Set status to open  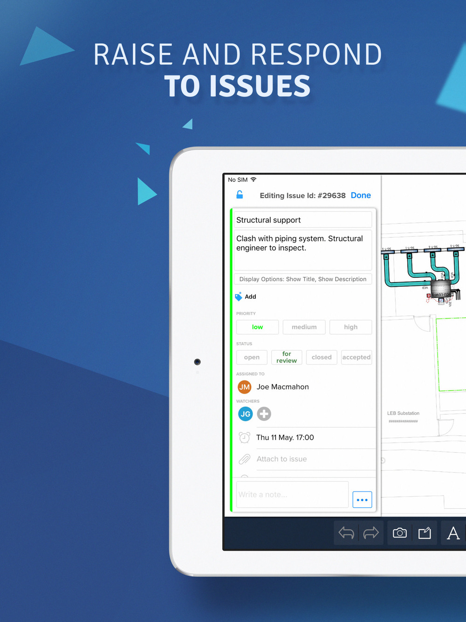(252, 357)
